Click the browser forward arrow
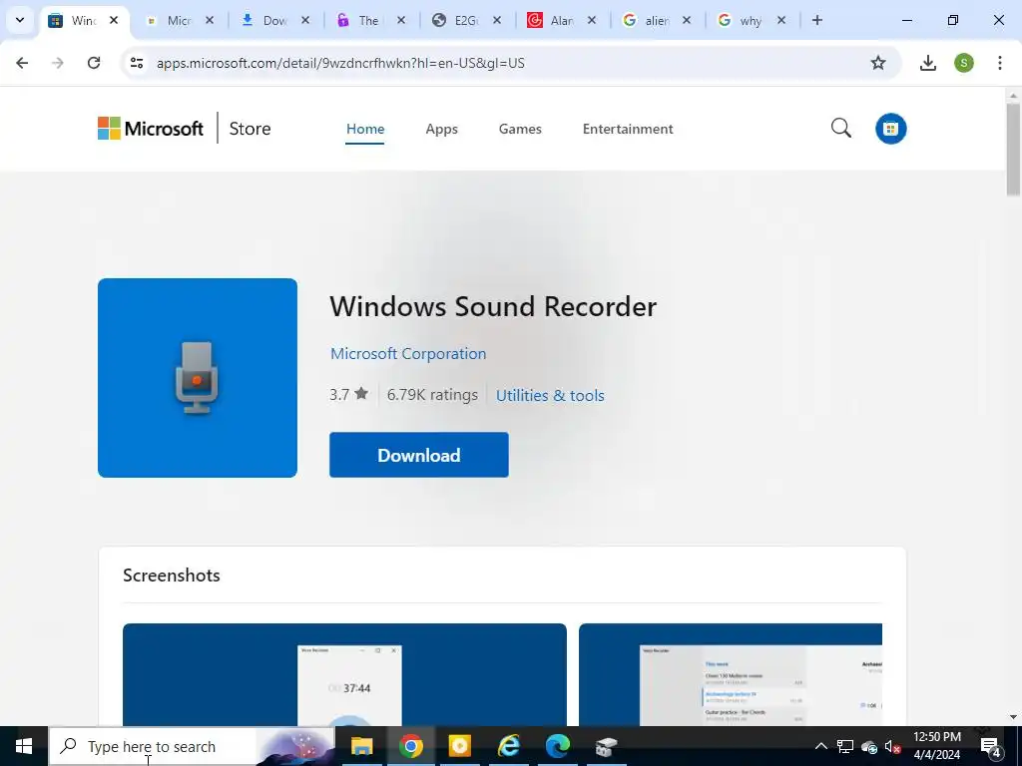The width and height of the screenshot is (1022, 766). (x=58, y=63)
